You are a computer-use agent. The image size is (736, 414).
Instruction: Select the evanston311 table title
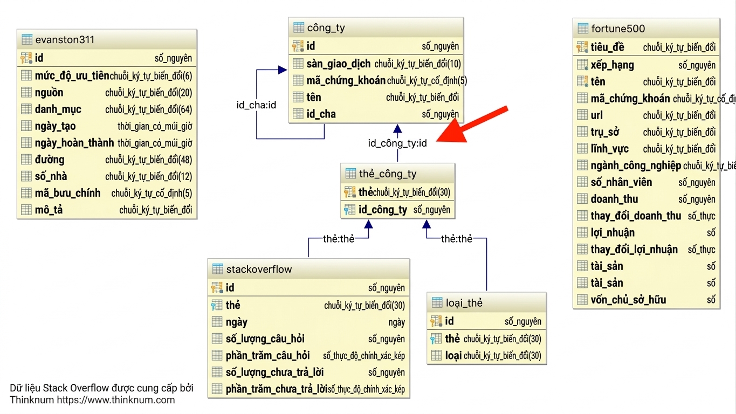65,39
